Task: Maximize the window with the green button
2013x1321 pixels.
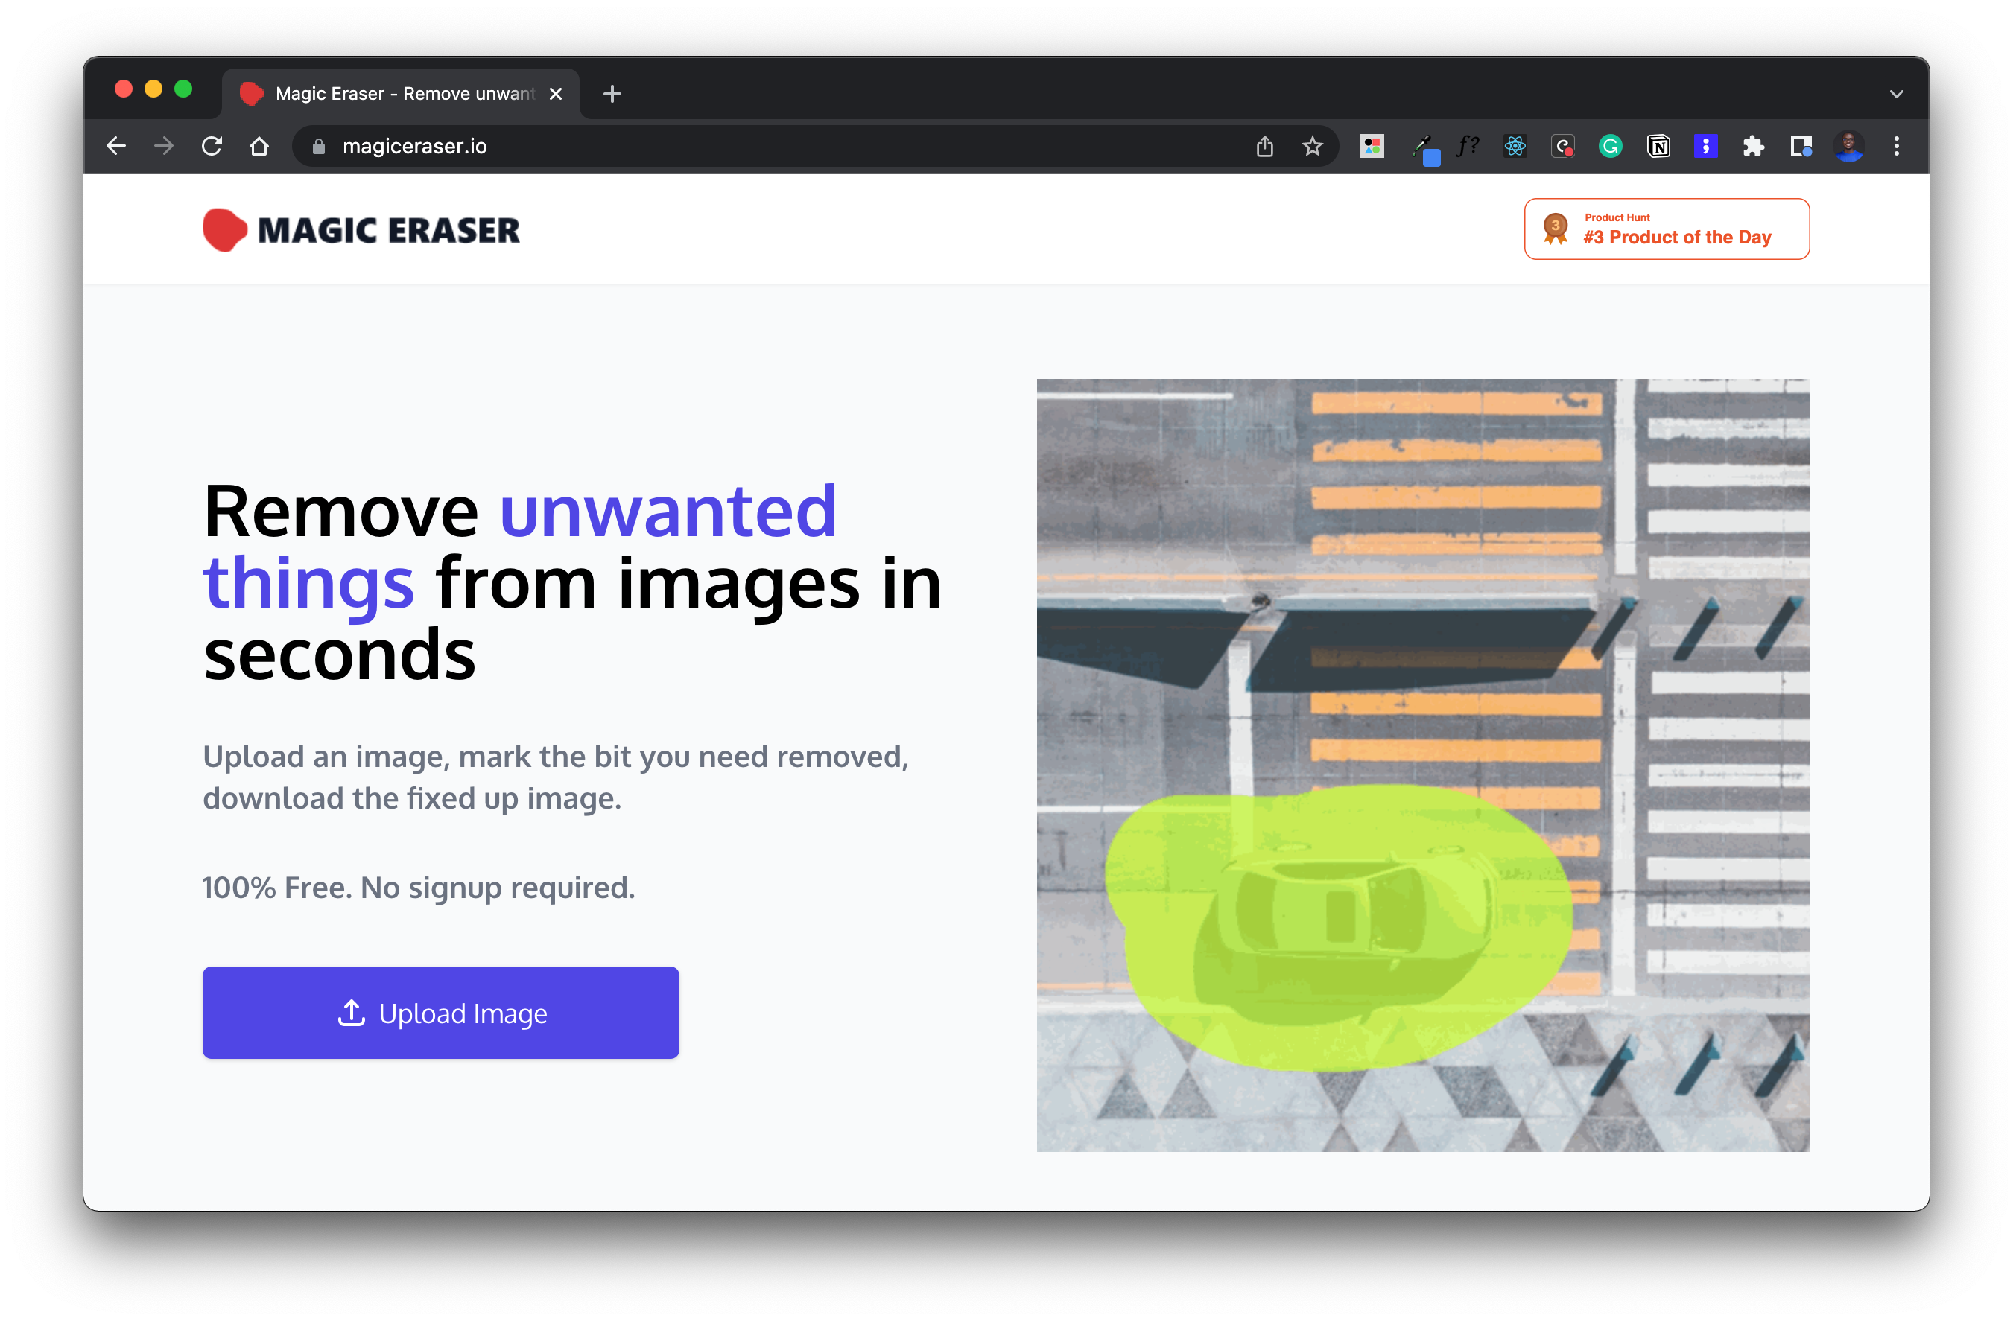Action: click(183, 89)
